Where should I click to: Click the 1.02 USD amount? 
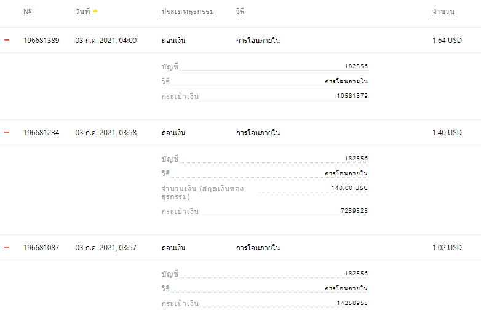[447, 248]
